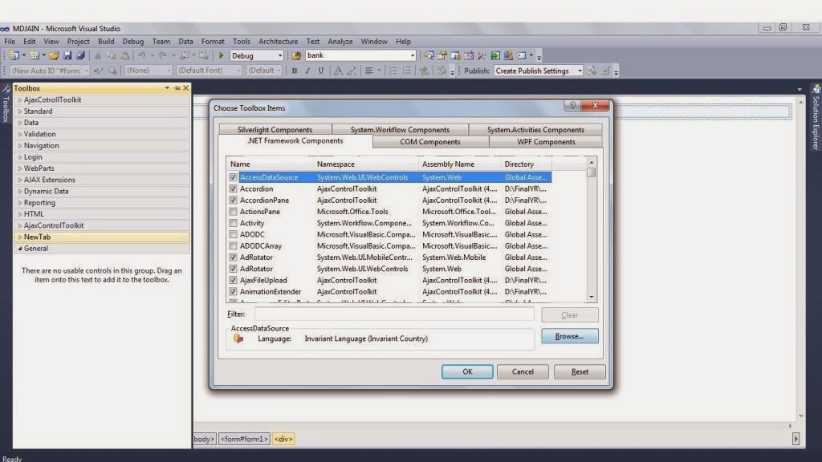Uncheck the AccordionPane checkbox
Image resolution: width=822 pixels, height=462 pixels.
tap(233, 201)
